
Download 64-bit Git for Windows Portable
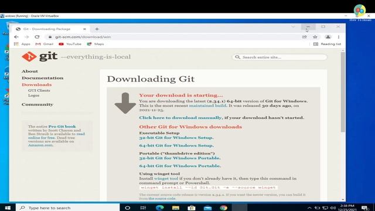click(x=179, y=166)
